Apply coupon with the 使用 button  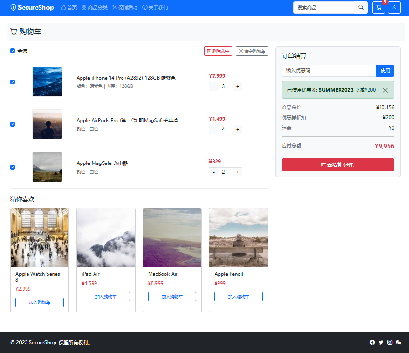(x=385, y=71)
